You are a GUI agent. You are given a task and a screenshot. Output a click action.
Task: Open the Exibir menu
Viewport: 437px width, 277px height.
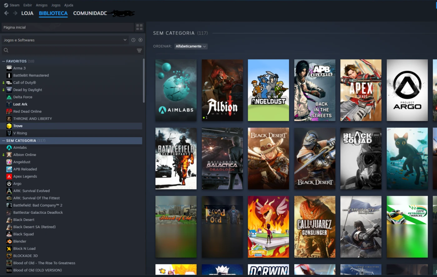pyautogui.click(x=27, y=5)
